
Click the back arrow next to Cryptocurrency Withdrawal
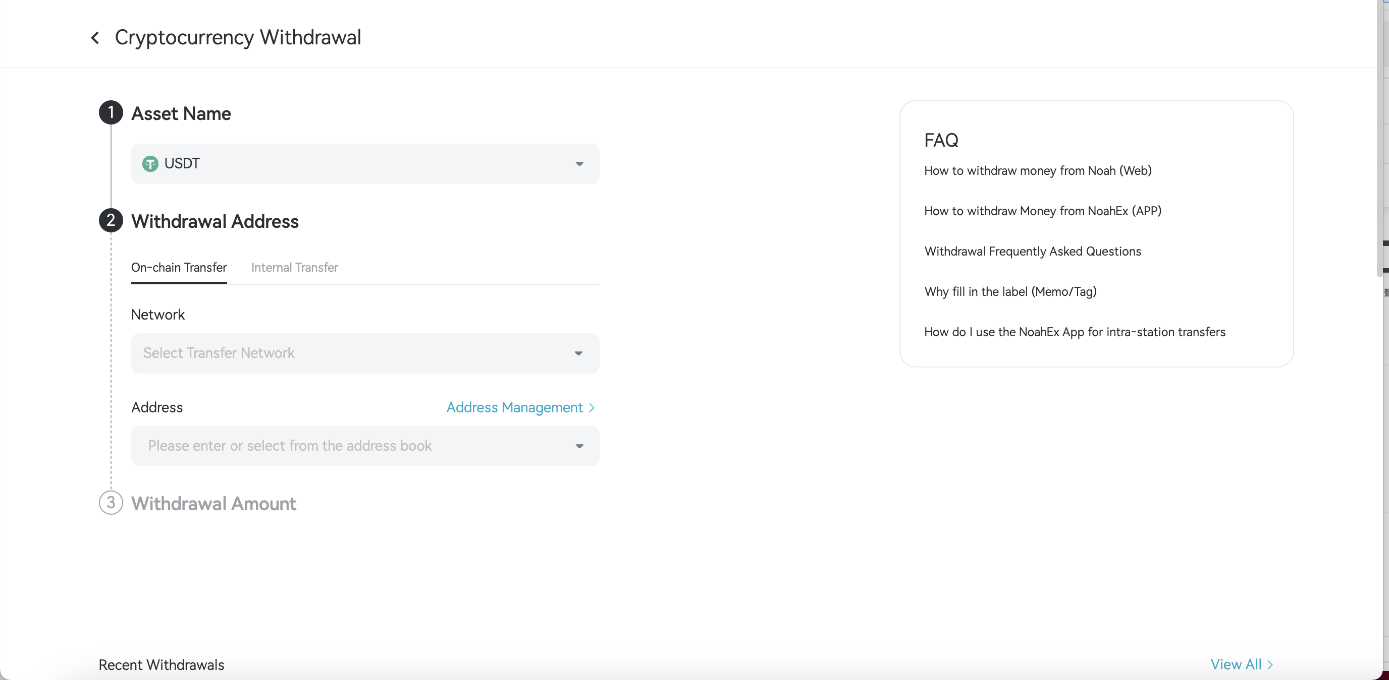[95, 37]
